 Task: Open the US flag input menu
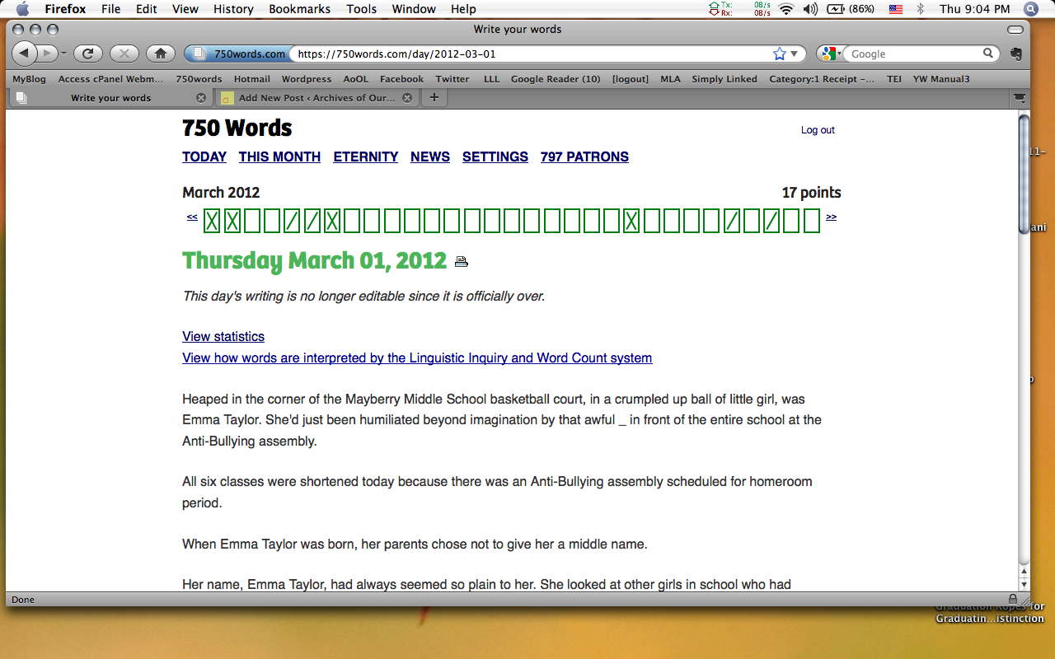[895, 9]
